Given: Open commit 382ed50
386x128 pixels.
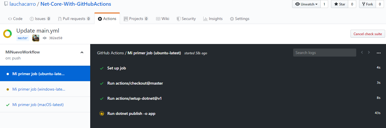Looking at the screenshot, I should 56,38.
